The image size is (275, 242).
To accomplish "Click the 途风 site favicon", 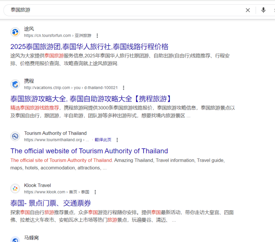I will coord(15,32).
